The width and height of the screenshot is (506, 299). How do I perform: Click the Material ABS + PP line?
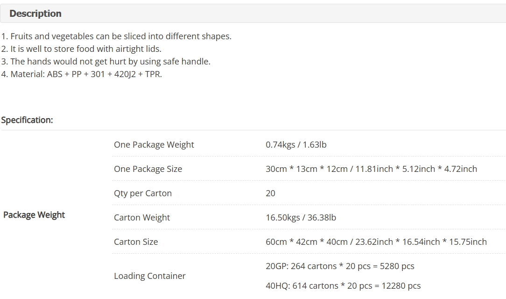tap(81, 74)
